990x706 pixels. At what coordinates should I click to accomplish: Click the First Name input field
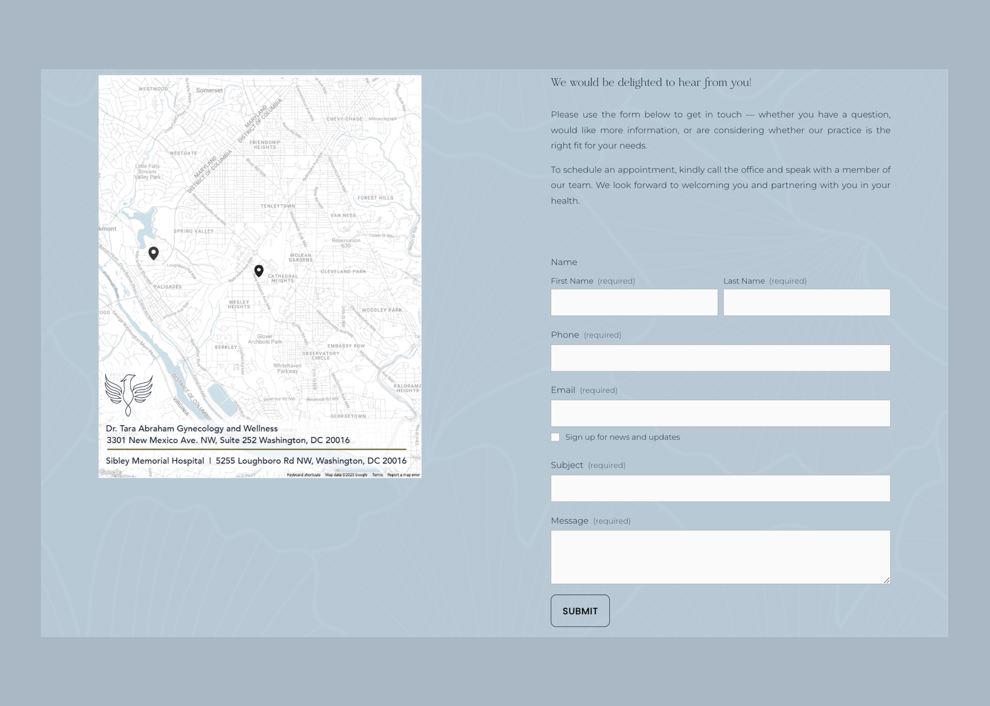[634, 302]
